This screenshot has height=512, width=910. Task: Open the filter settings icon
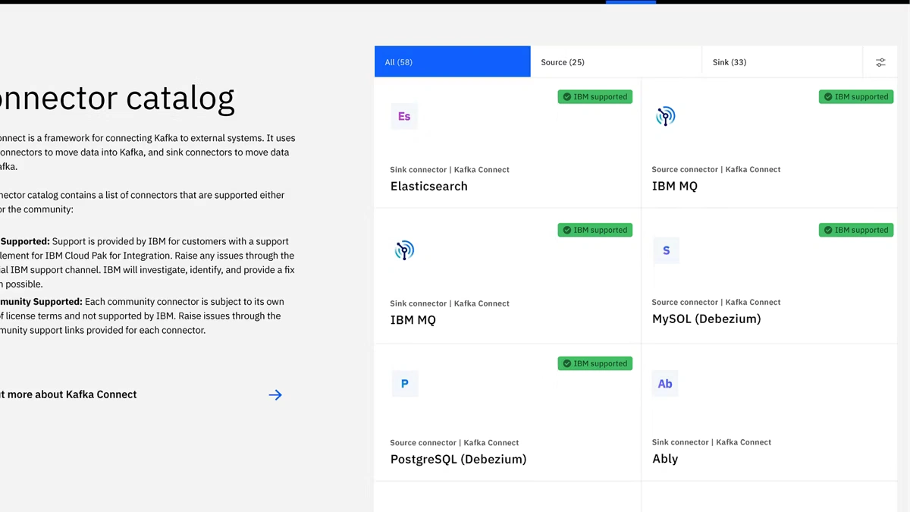coord(880,62)
